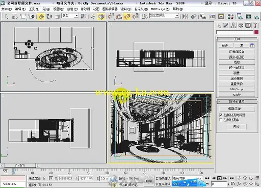The image size is (261, 188).
Task: Switch to the Hierarchy command panel tab
Action: pyautogui.click(x=233, y=25)
